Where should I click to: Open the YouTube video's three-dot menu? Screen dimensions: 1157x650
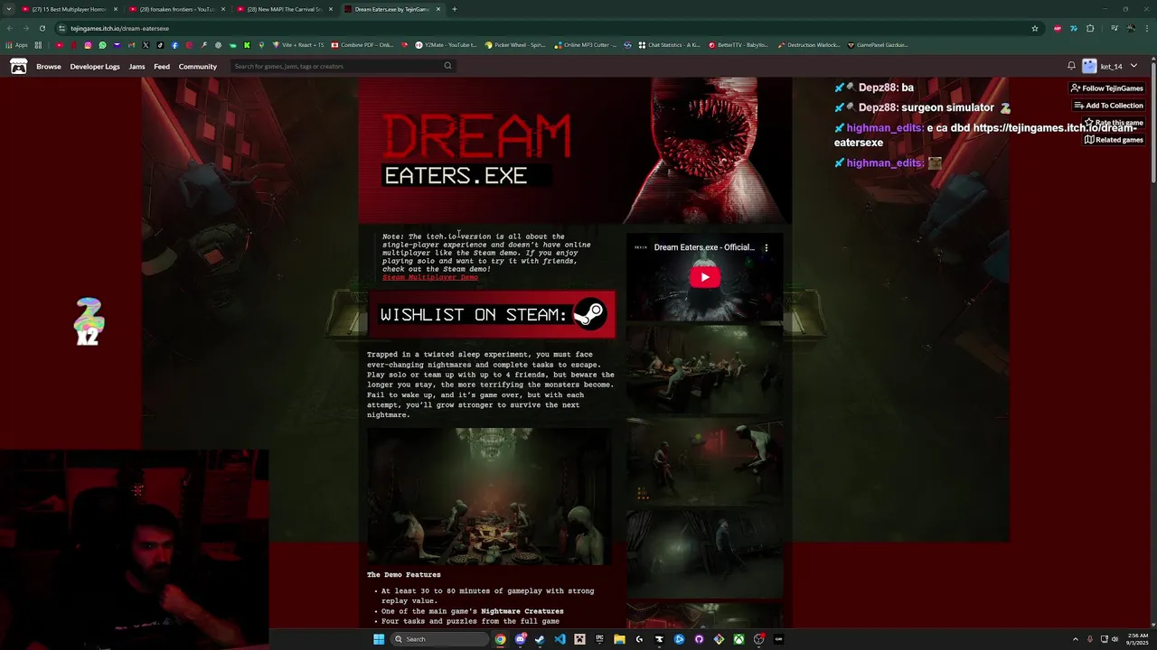point(767,247)
